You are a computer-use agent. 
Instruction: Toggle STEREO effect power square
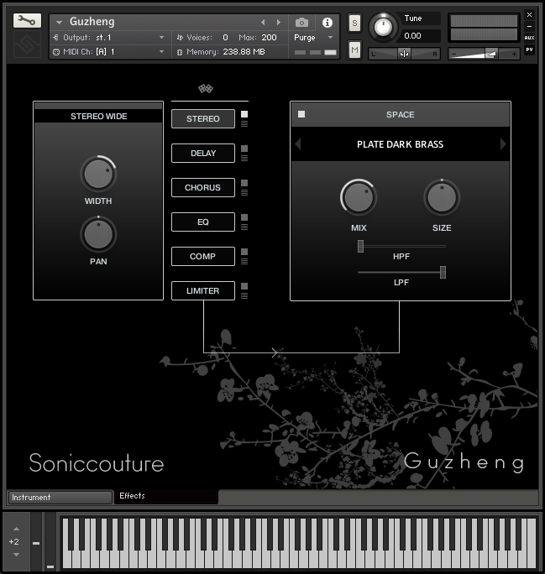tap(244, 114)
